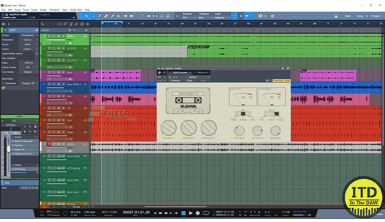
Task: Click the IQ input quantize icon
Action: coord(177,16)
